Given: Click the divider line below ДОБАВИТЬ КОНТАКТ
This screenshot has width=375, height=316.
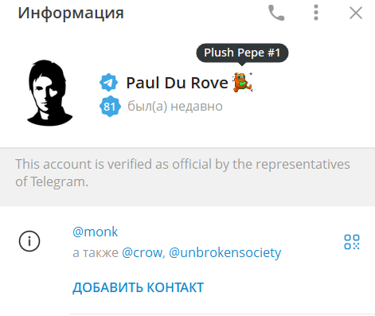Looking at the screenshot, I should (222, 314).
